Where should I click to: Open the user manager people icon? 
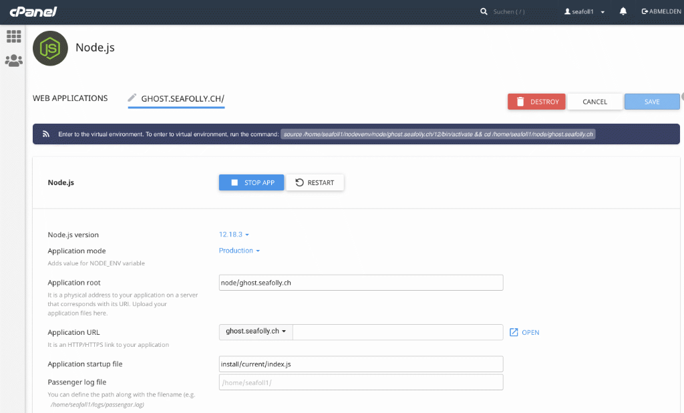(13, 60)
